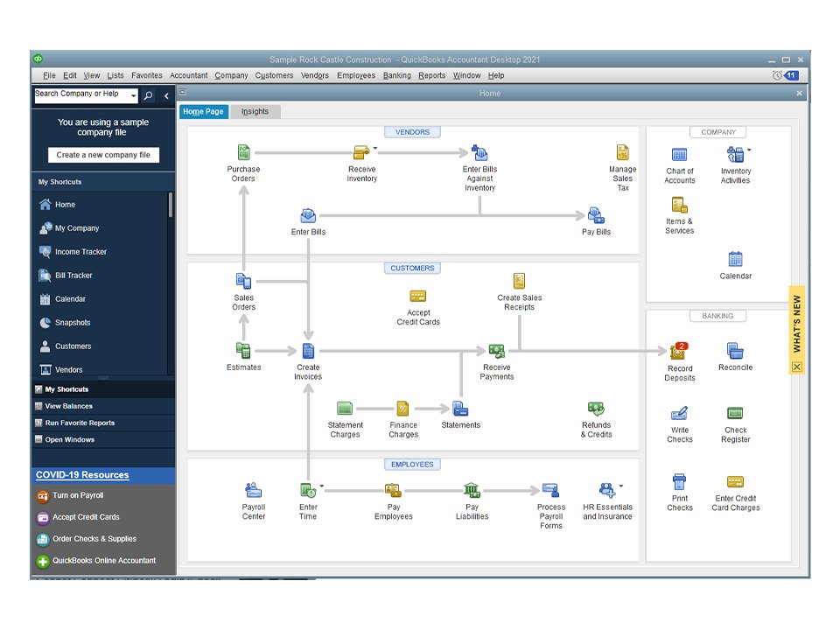This screenshot has width=840, height=630.
Task: Open the WHAT'S NEW side tab
Action: click(x=796, y=324)
